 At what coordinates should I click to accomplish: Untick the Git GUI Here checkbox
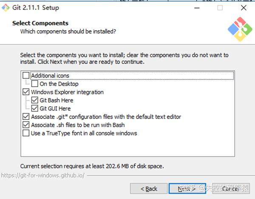34,108
